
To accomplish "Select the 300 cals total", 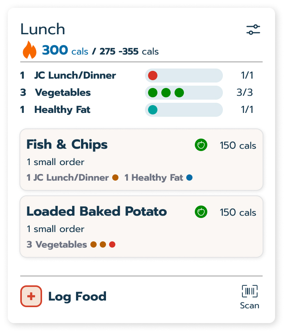I will tap(65, 51).
